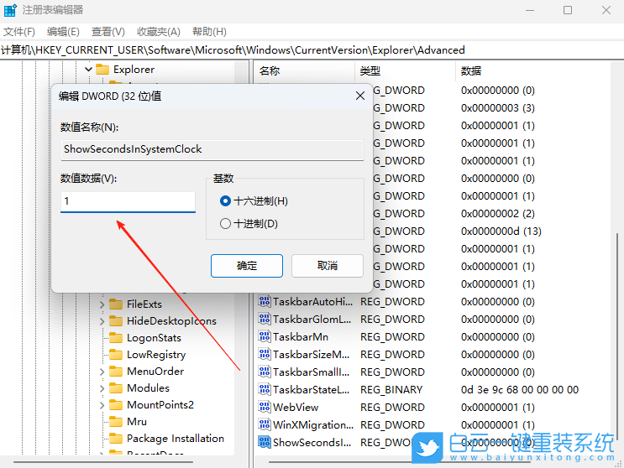Viewport: 624px width, 468px height.
Task: Select the Decimal (十进制) radio button
Action: (225, 224)
